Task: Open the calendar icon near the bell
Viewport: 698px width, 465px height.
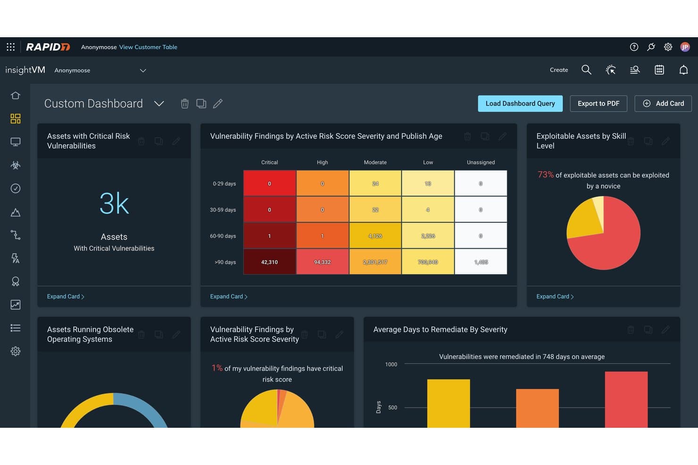Action: (659, 70)
